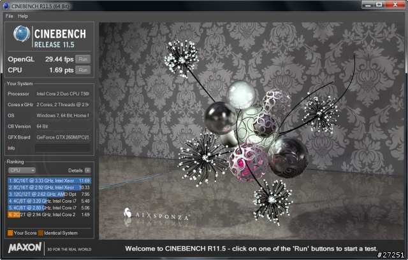Image resolution: width=408 pixels, height=260 pixels.
Task: Run the OpenGL benchmark test
Action: (83, 59)
